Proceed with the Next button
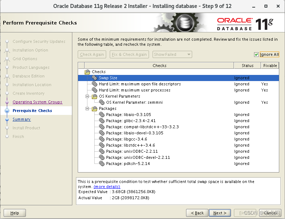The height and width of the screenshot is (219, 285). click(220, 213)
